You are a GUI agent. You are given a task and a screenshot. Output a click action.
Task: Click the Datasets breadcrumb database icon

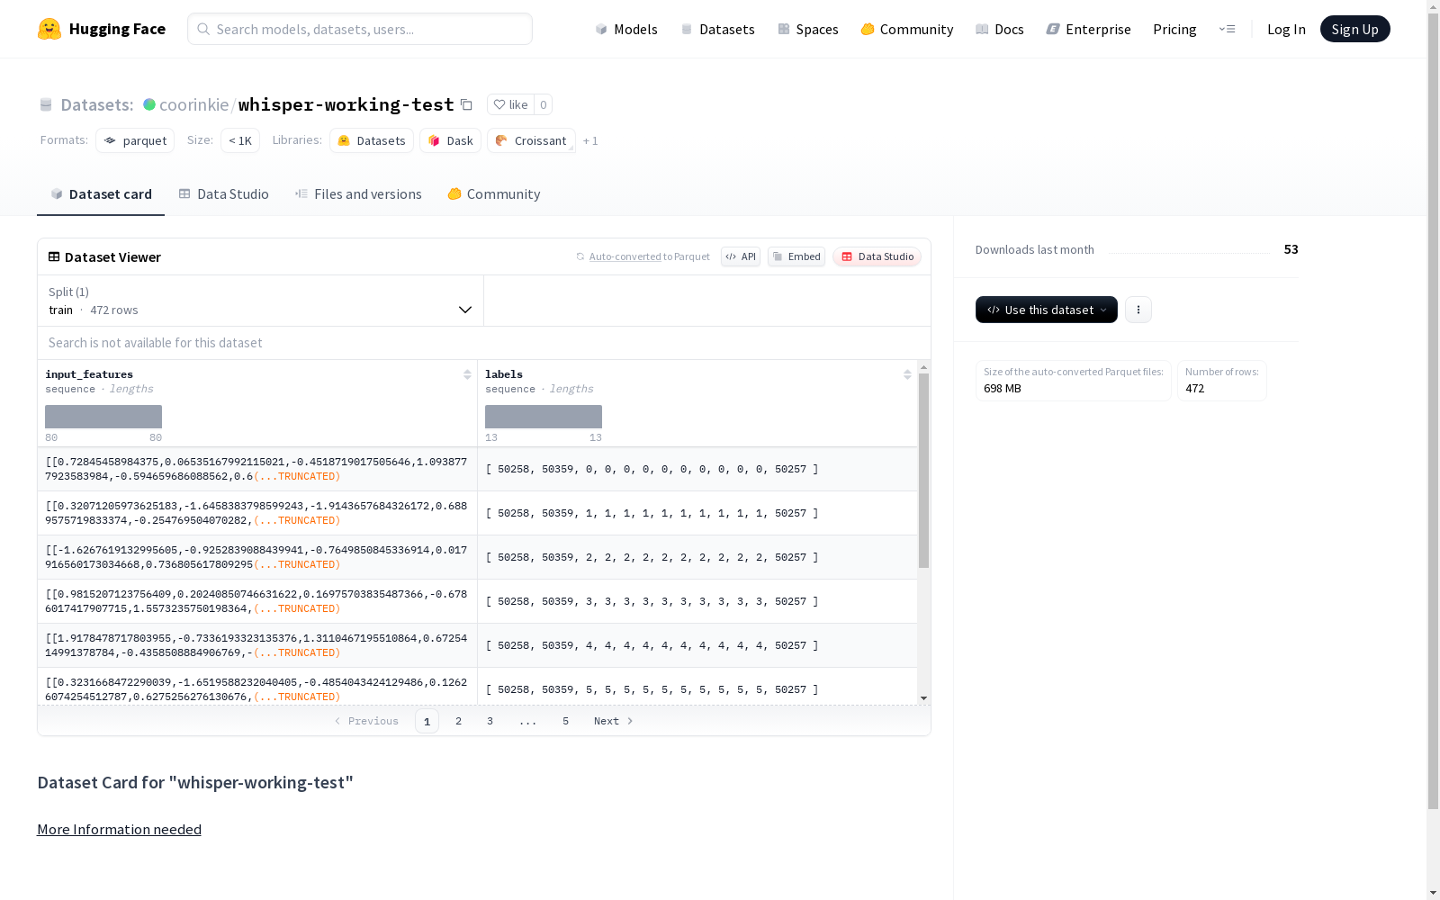click(46, 104)
